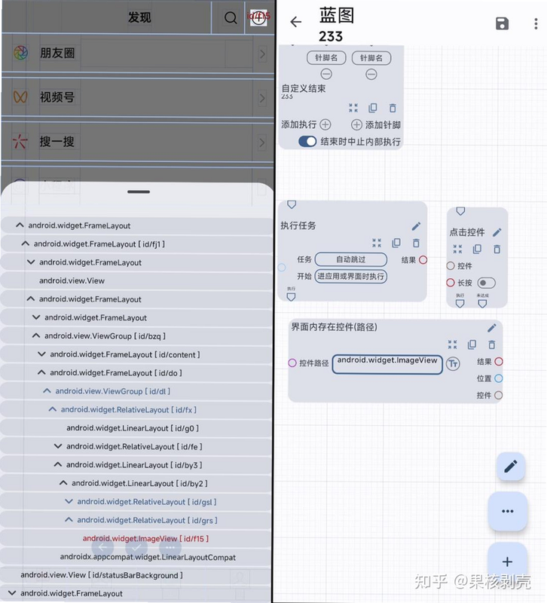This screenshot has width=547, height=603.
Task: Collapse the 执行任务 node with shrink icon
Action: [377, 243]
